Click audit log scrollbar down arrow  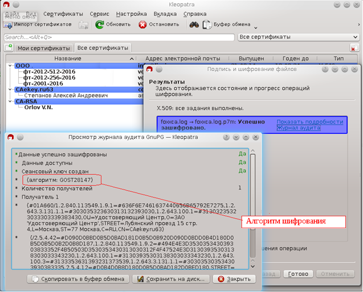253,266
